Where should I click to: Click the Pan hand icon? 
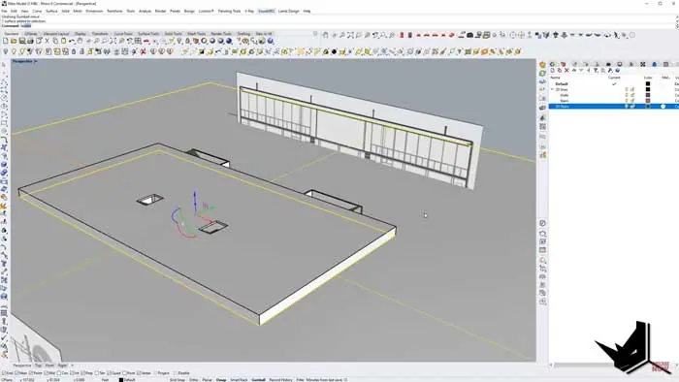click(x=81, y=41)
